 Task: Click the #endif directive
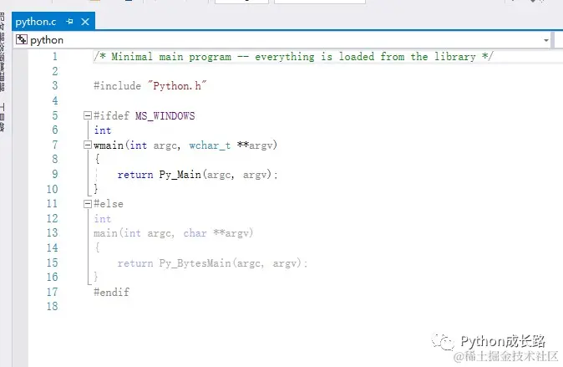click(x=111, y=292)
